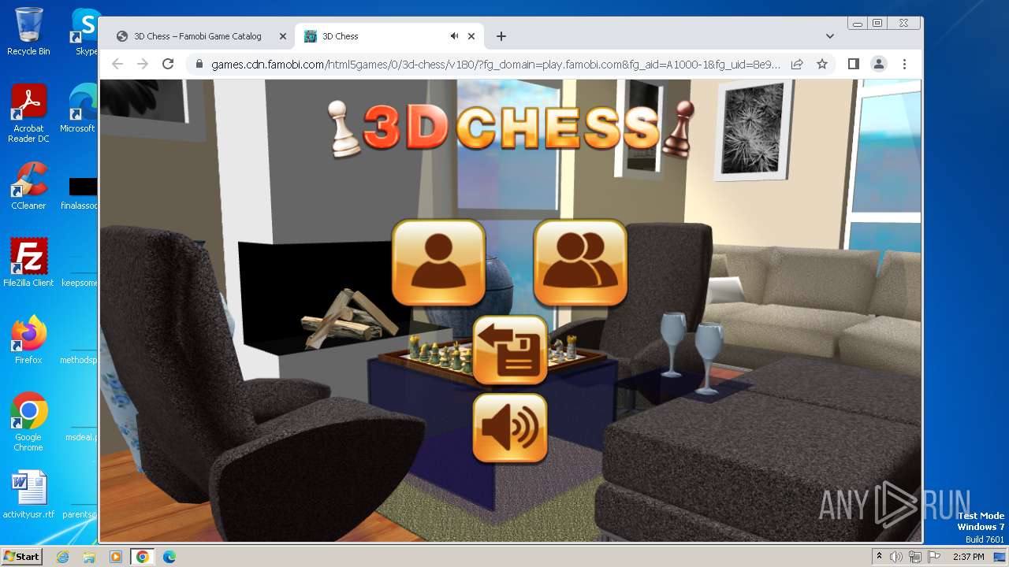
Task: Close the 3D Chess tab
Action: pyautogui.click(x=471, y=36)
